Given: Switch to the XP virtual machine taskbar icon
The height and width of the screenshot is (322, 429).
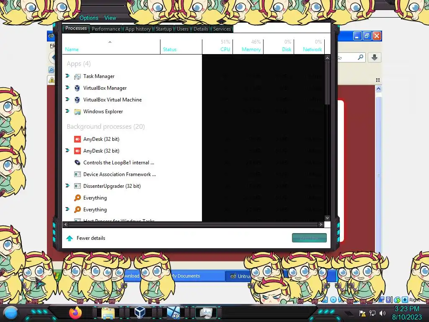Looking at the screenshot, I should pyautogui.click(x=173, y=313).
